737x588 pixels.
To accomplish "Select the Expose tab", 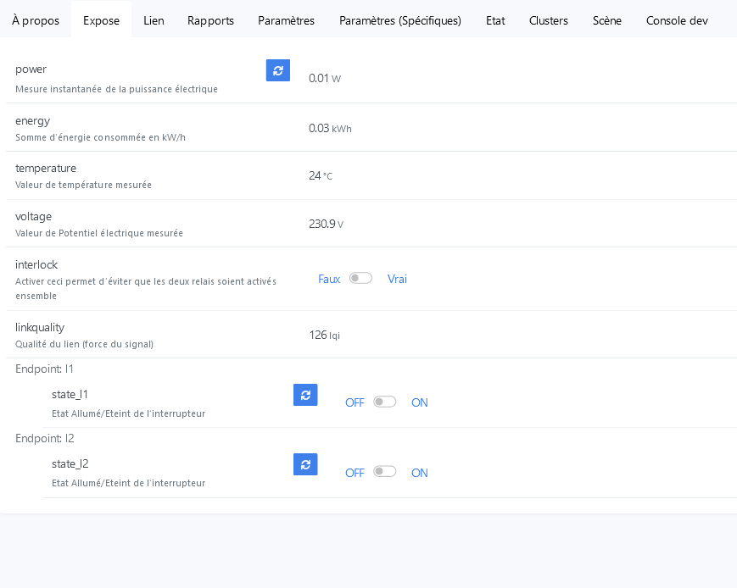I will click(x=101, y=20).
